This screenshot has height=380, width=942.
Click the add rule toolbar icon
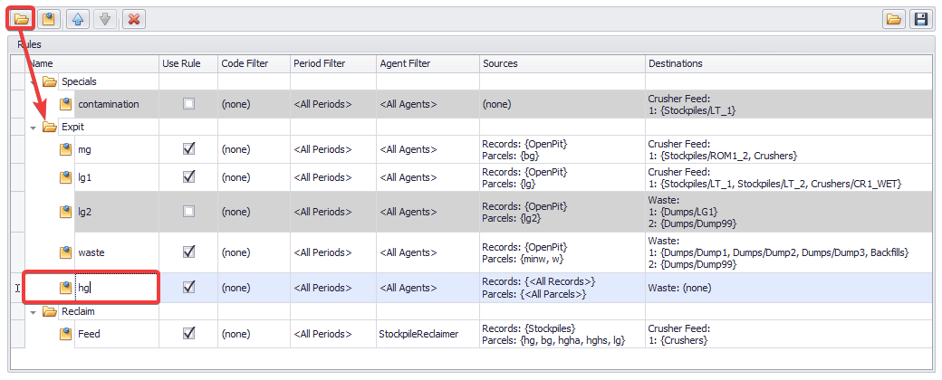point(50,18)
